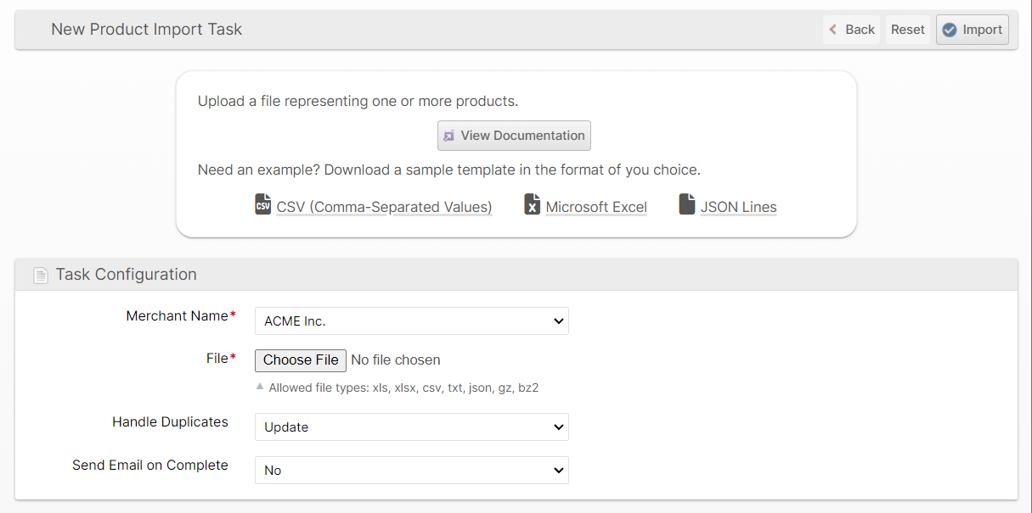
Task: Click the Microsoft Excel file icon
Action: [x=532, y=205]
